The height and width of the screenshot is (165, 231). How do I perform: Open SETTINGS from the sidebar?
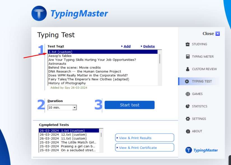tap(199, 119)
